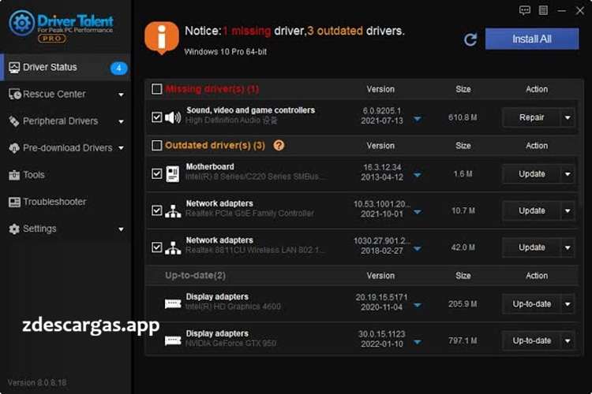Image resolution: width=592 pixels, height=394 pixels.
Task: Open Motherboard Update action dropdown arrow
Action: pos(568,174)
